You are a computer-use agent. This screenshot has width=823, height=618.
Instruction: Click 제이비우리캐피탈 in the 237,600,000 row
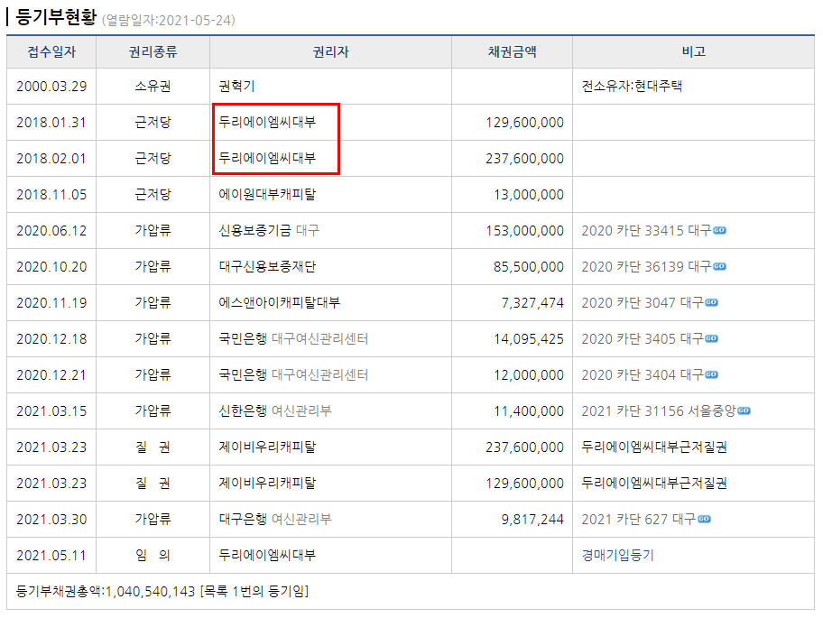pos(267,447)
